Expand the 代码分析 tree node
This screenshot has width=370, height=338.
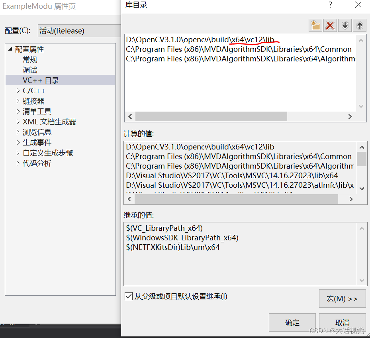click(18, 163)
